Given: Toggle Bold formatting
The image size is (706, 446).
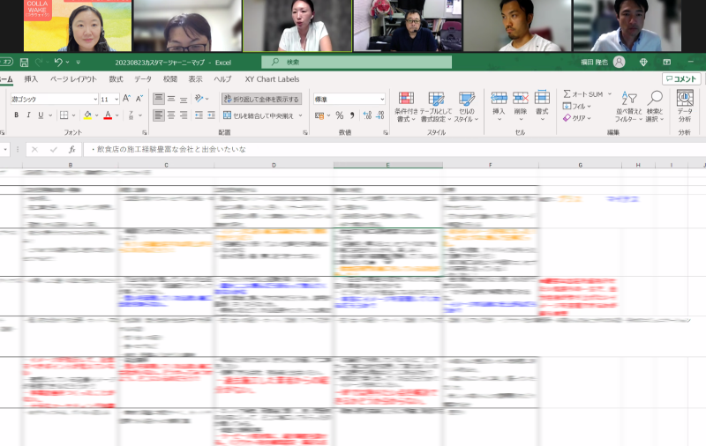Looking at the screenshot, I should coord(17,115).
